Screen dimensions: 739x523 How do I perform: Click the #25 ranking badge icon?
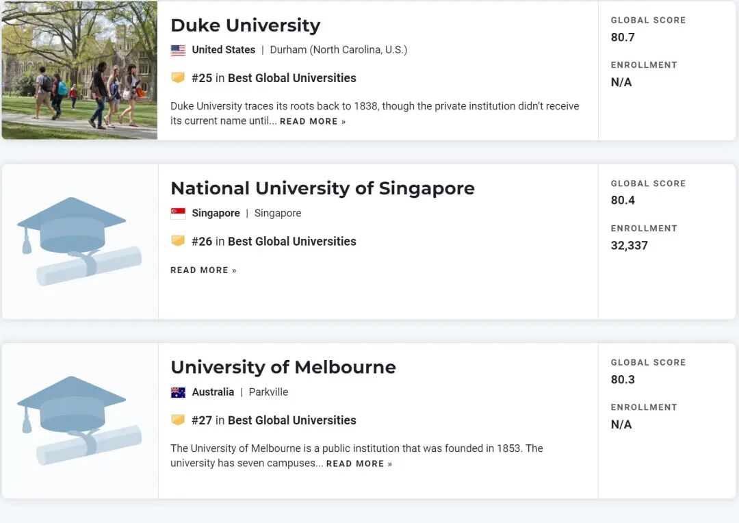[178, 78]
